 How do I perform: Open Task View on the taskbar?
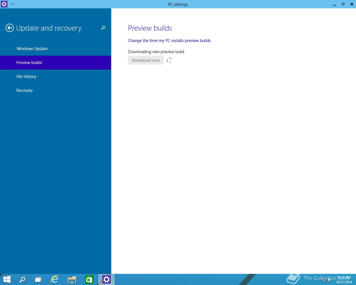(38, 279)
